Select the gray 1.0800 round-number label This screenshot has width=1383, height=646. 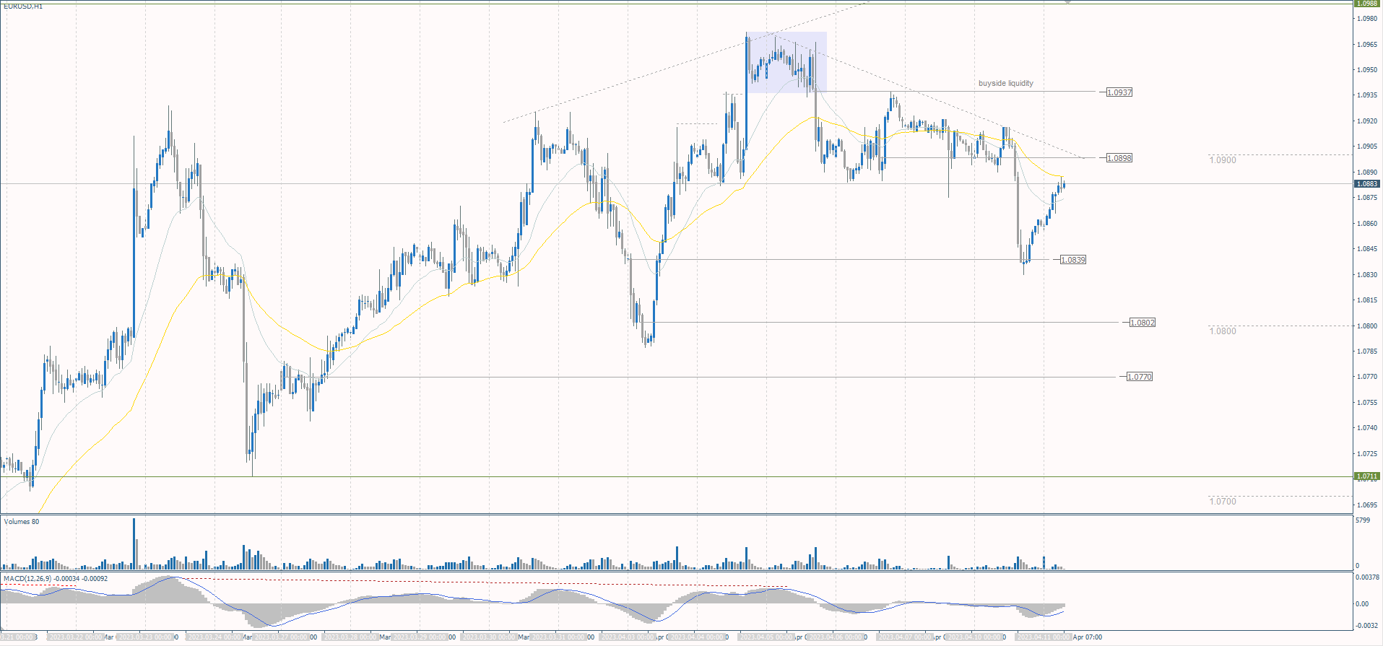pos(1223,331)
